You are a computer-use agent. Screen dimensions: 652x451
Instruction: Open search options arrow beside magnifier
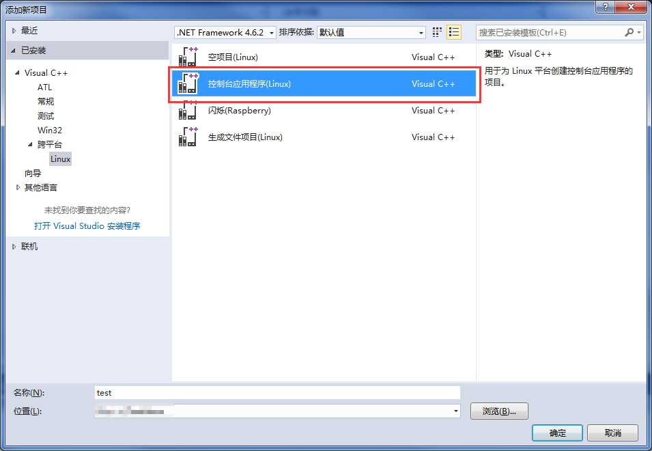(639, 32)
